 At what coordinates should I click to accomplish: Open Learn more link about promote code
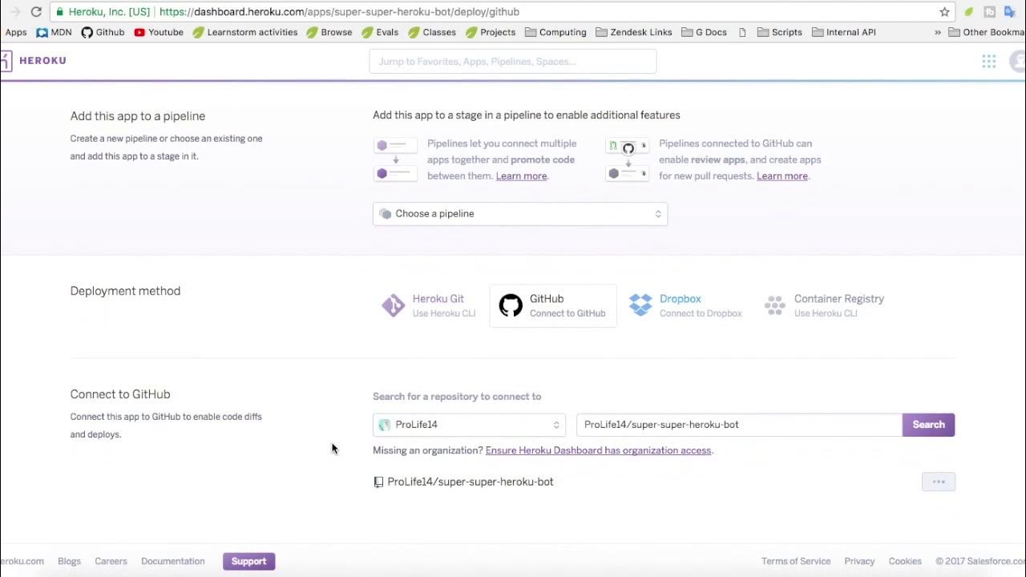[x=521, y=176]
